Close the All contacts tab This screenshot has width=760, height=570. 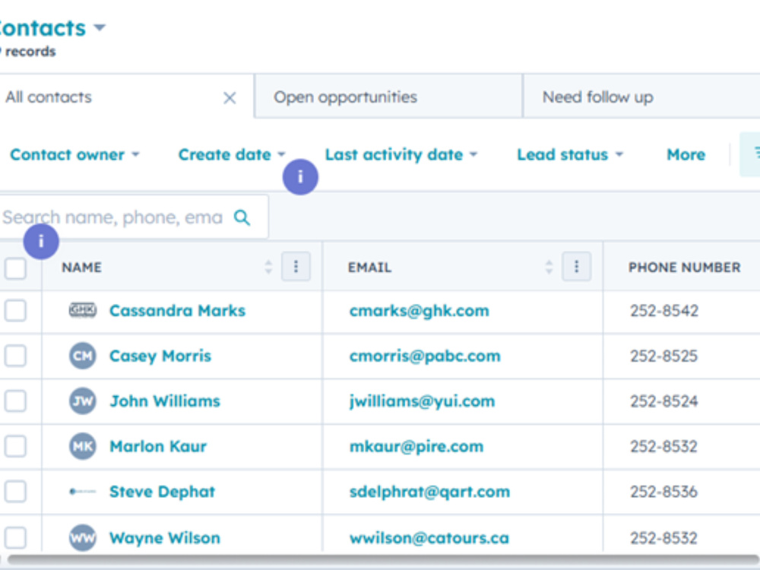pyautogui.click(x=230, y=98)
